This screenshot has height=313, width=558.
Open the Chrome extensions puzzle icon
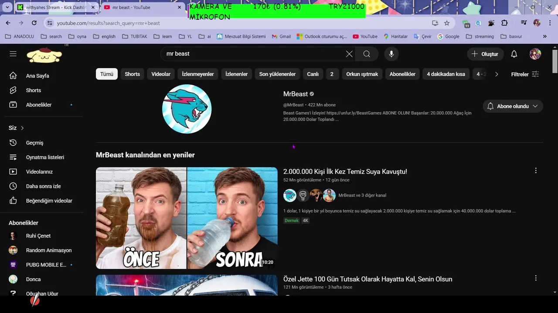tap(505, 23)
